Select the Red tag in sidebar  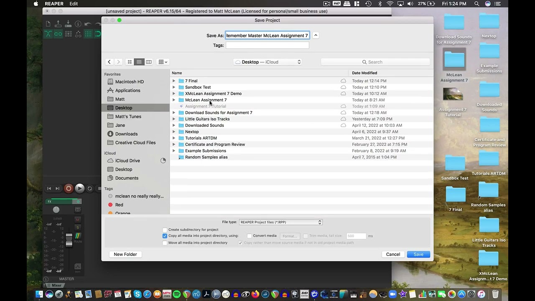136,205
